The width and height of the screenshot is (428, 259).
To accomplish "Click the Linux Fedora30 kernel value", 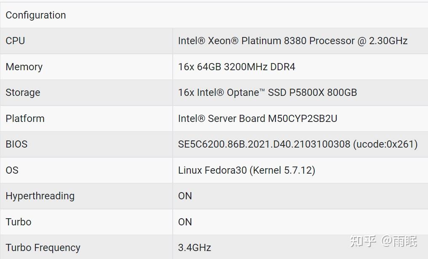I will click(246, 170).
